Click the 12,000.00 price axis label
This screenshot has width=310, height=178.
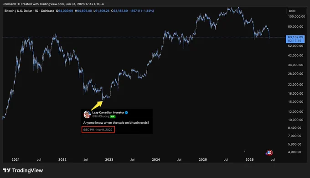coord(295,112)
